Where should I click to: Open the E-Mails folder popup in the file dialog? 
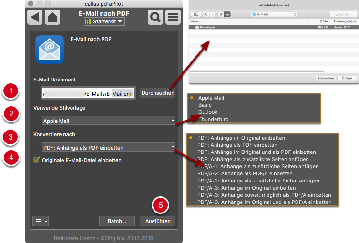coord(274,14)
